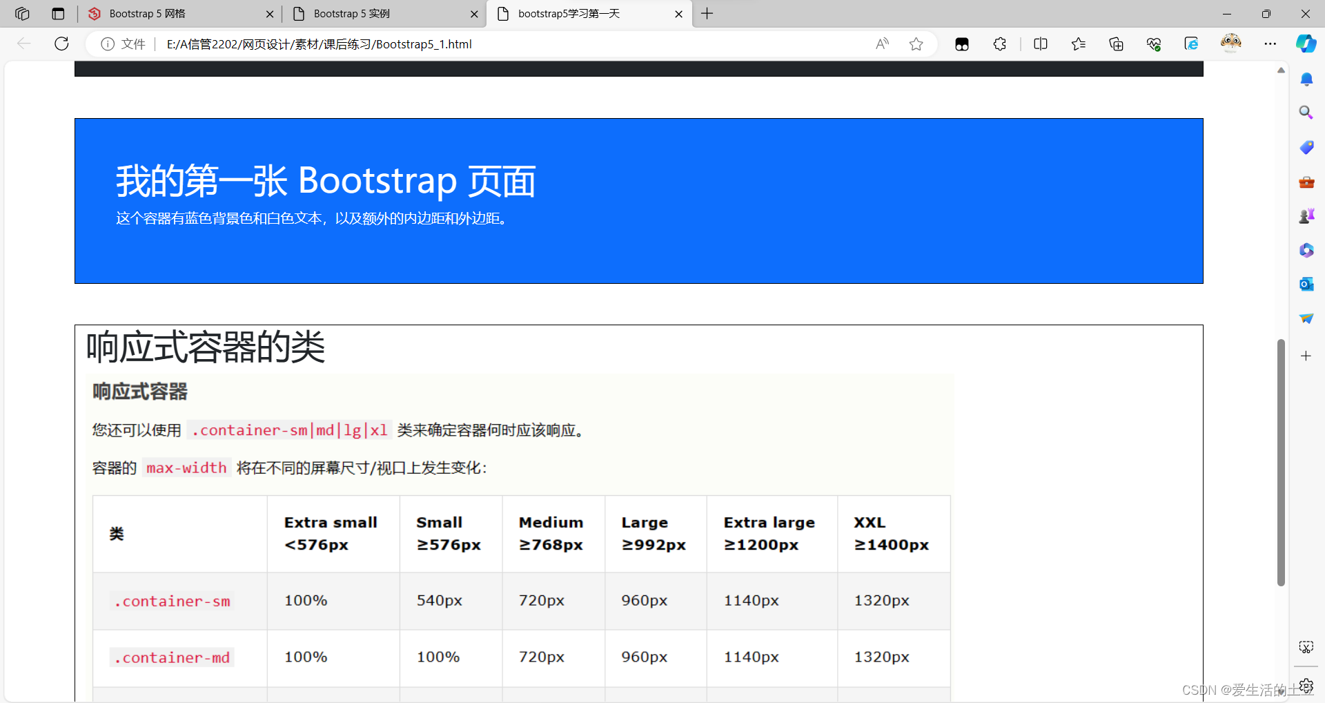The height and width of the screenshot is (703, 1325).
Task: Click the 响应式容器 subheading
Action: click(x=140, y=392)
